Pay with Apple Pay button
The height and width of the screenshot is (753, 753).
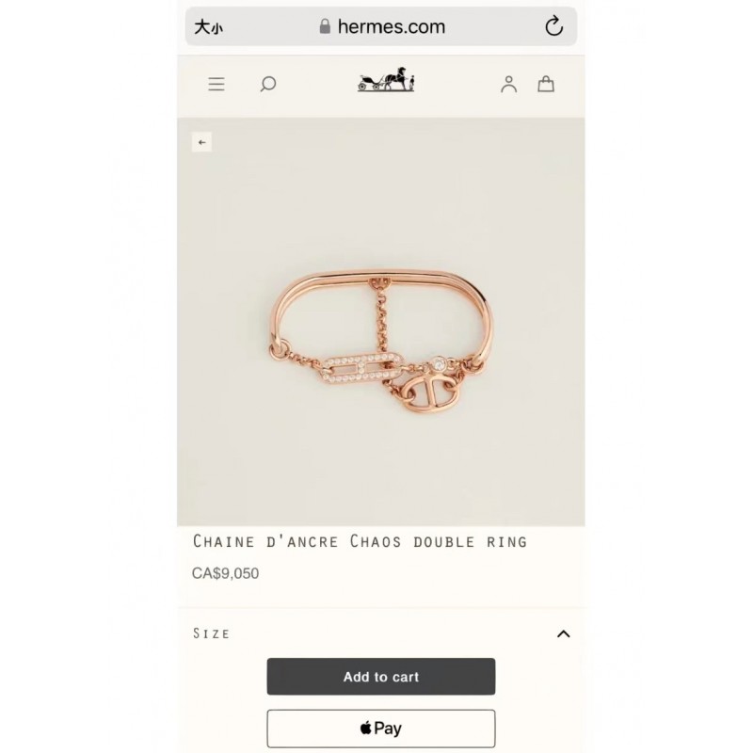(381, 728)
